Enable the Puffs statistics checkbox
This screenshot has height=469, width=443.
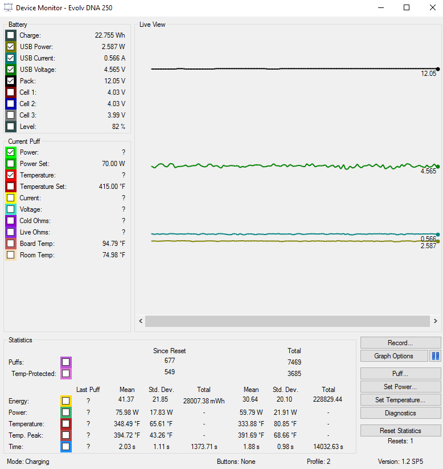pos(66,362)
